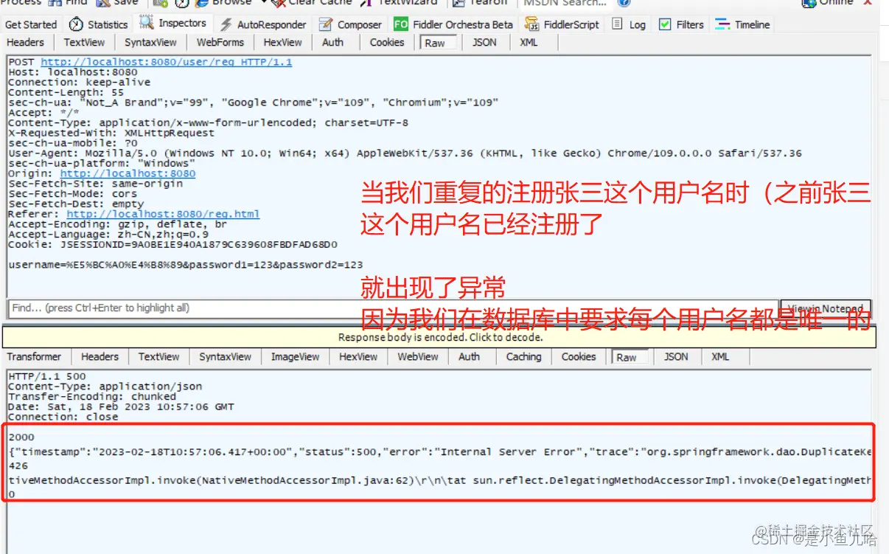
Task: Open the response Transformer tab
Action: (x=34, y=356)
